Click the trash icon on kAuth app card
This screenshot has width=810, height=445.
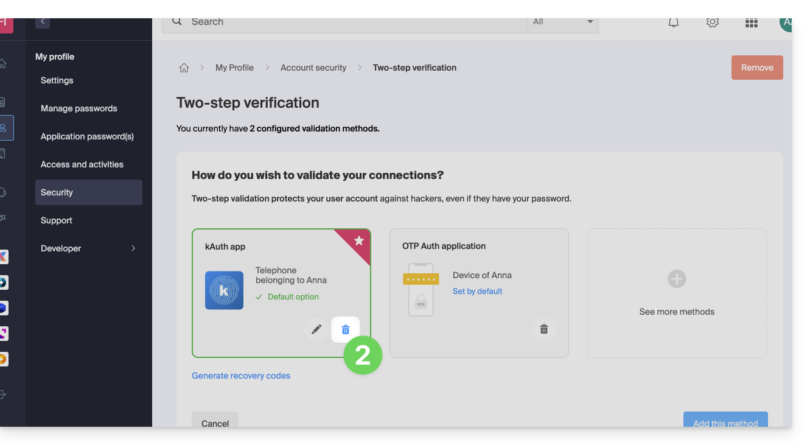tap(345, 329)
